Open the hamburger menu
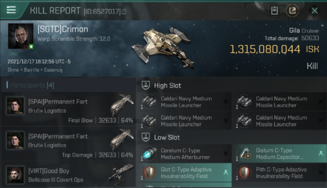The height and width of the screenshot is (188, 327). point(11,10)
